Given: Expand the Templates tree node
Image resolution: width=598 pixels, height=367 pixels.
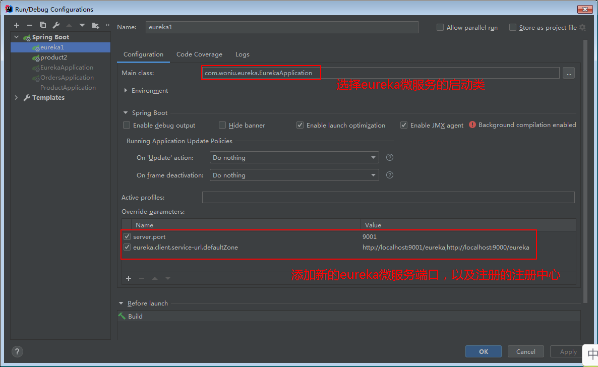Looking at the screenshot, I should tap(16, 98).
